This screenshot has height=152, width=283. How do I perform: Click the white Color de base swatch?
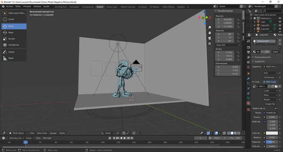tap(272, 133)
